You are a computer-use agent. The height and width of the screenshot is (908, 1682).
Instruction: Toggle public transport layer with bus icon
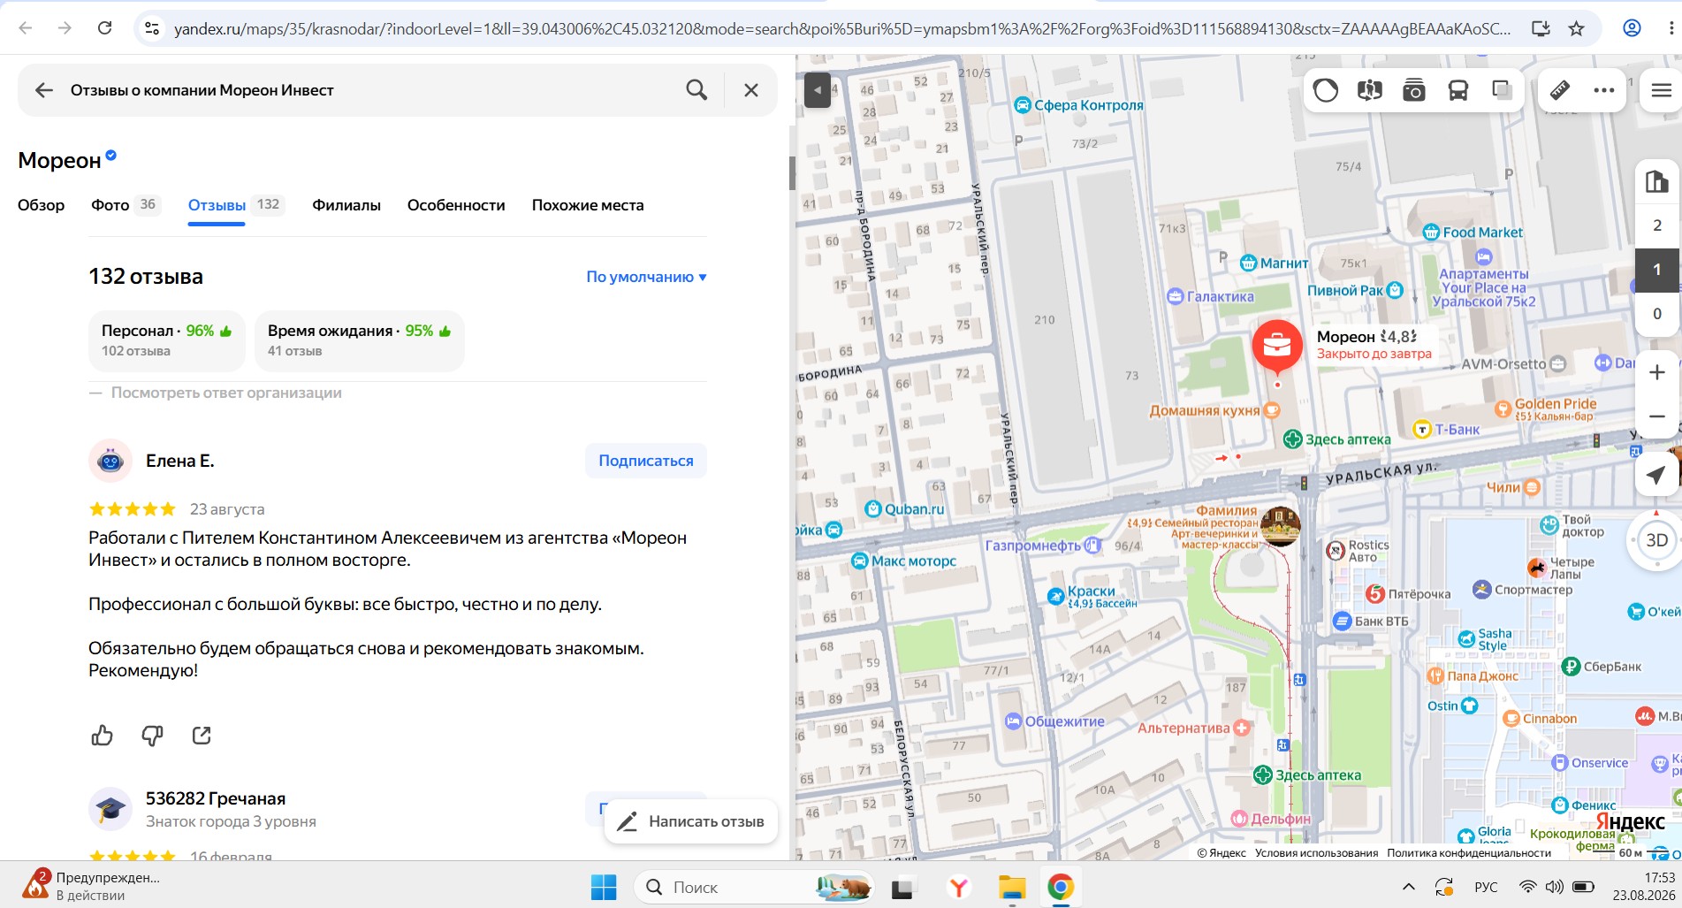pyautogui.click(x=1458, y=90)
